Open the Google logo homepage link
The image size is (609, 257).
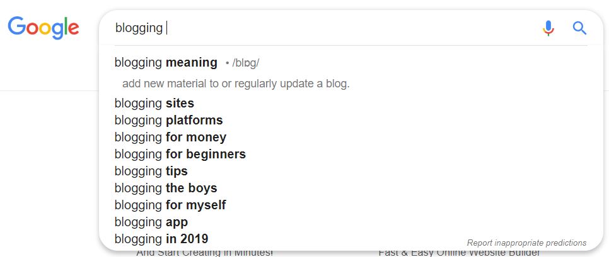click(43, 28)
